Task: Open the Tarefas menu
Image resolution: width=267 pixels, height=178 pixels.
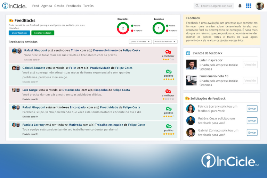Action: pos(88,6)
